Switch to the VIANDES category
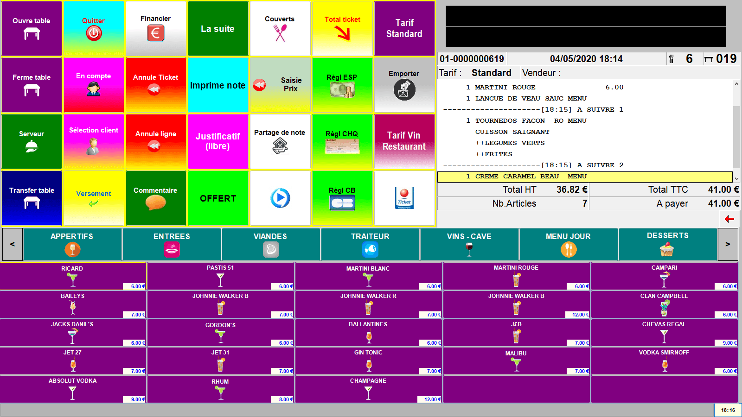This screenshot has width=742, height=417. [271, 244]
